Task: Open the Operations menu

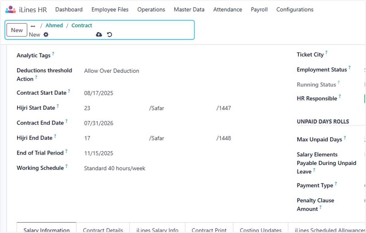Action: click(151, 9)
